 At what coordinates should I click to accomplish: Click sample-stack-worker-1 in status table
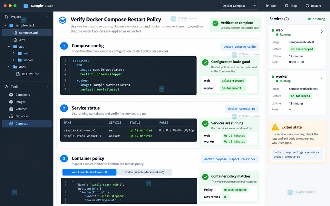click(x=82, y=136)
